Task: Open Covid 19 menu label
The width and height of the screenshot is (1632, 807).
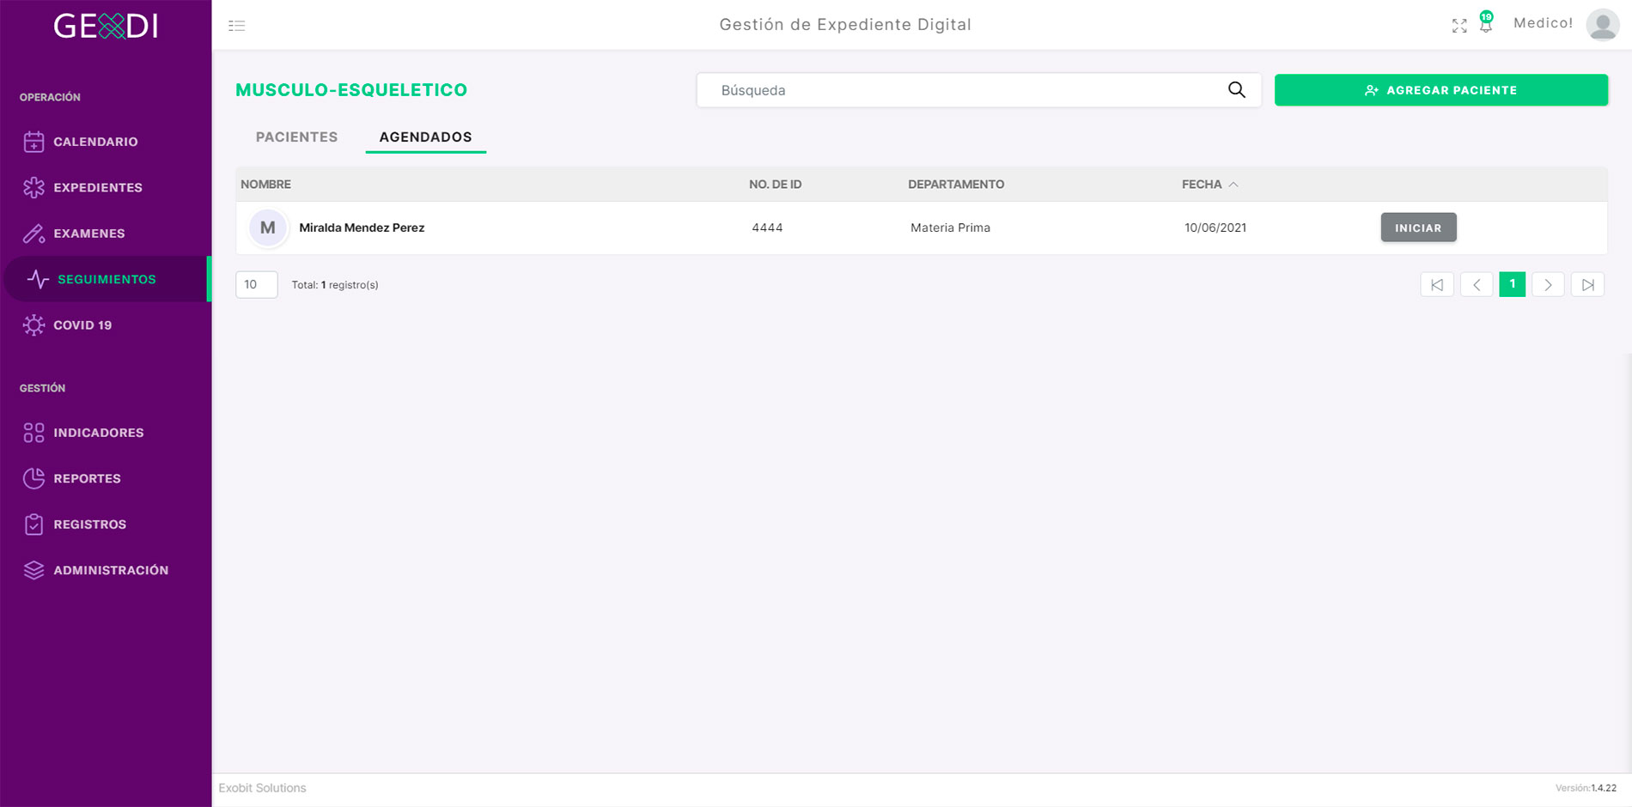Action: tap(82, 325)
